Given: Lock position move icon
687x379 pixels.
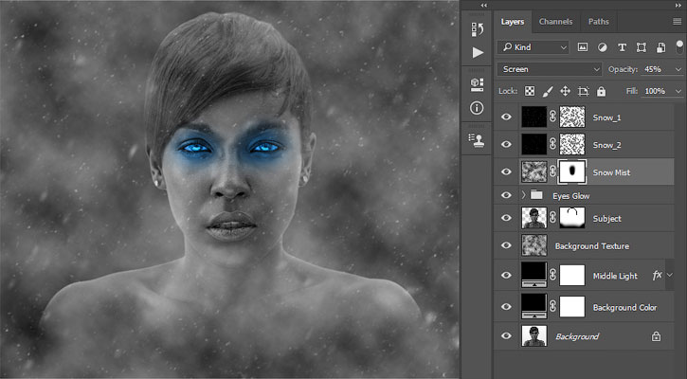Looking at the screenshot, I should [565, 91].
